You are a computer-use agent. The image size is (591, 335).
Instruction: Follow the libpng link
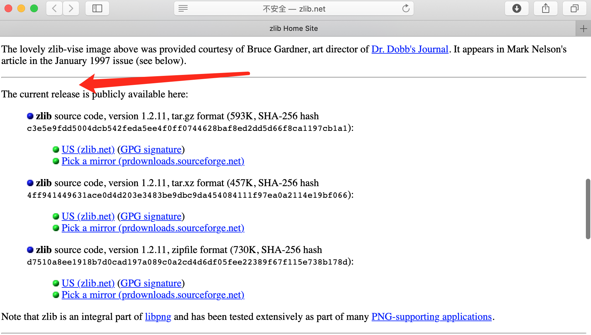click(158, 317)
